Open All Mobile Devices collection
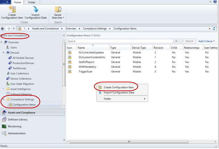The height and width of the screenshot is (149, 219). (x=23, y=58)
